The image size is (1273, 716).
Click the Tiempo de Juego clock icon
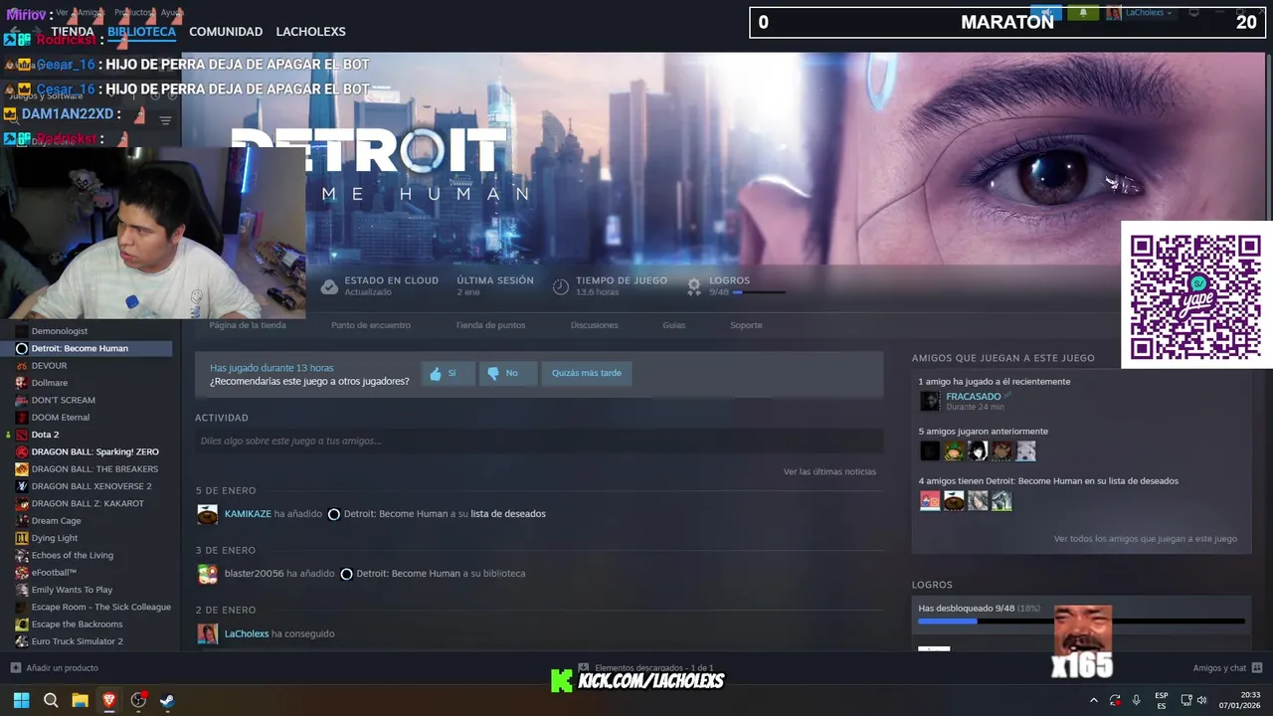(561, 286)
